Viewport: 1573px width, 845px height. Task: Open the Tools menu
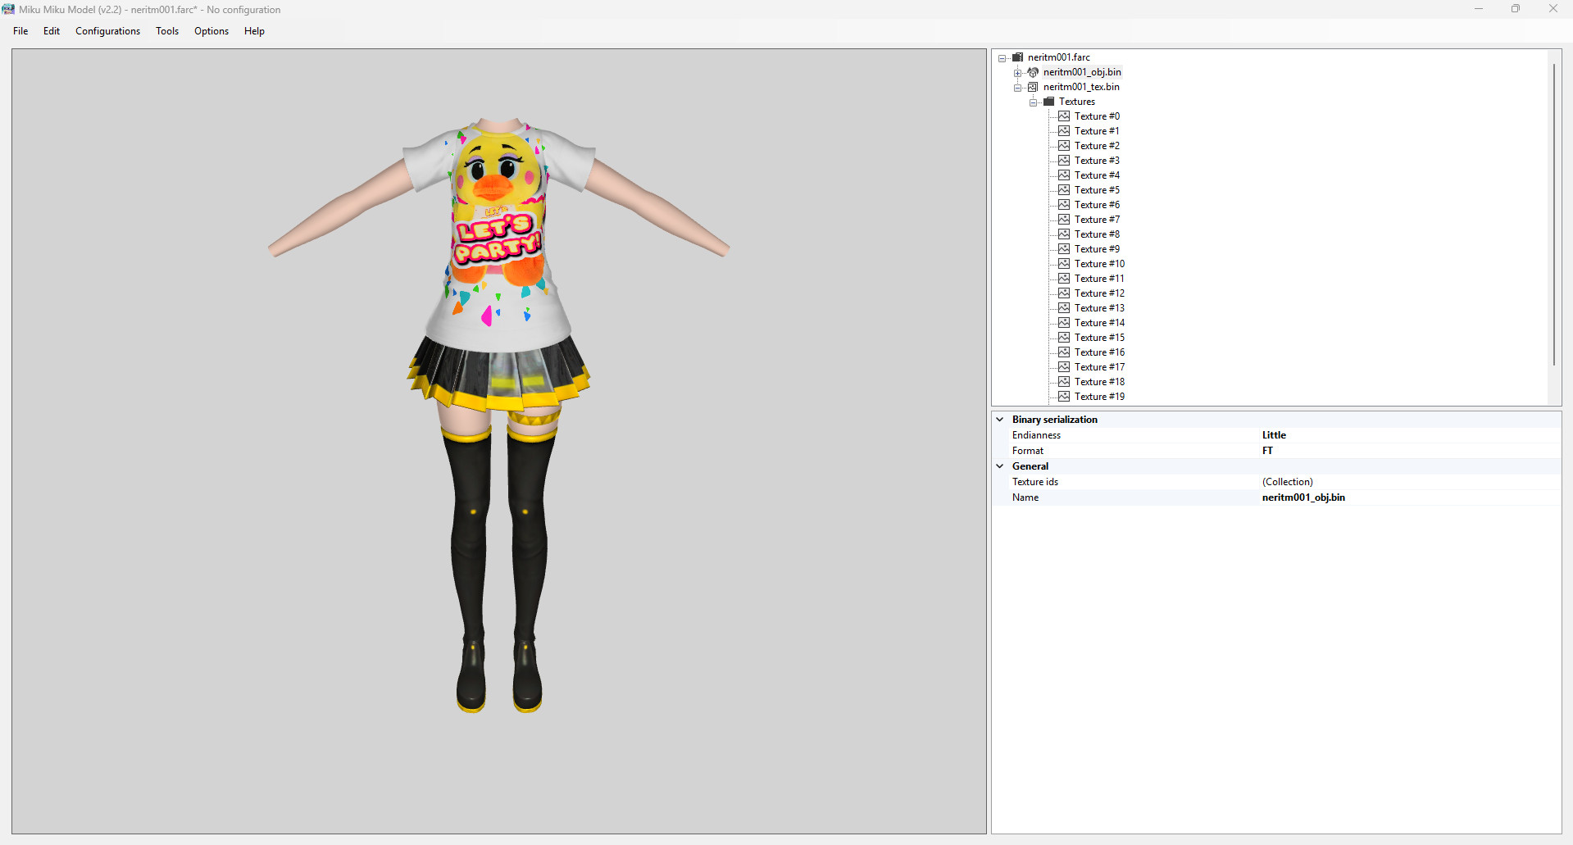click(x=166, y=31)
